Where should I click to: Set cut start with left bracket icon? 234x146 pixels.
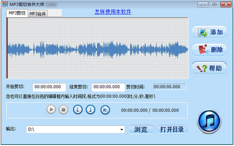pyautogui.click(x=78, y=109)
